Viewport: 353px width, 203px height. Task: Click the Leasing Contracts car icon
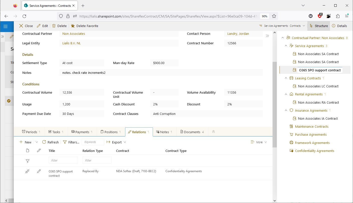coord(291,78)
